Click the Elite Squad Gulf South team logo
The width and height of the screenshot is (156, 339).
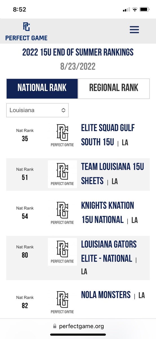62,135
